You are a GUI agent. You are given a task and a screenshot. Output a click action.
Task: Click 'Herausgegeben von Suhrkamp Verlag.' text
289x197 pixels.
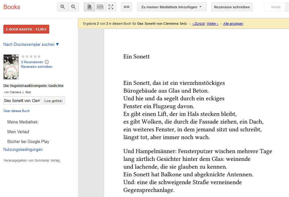(32, 160)
